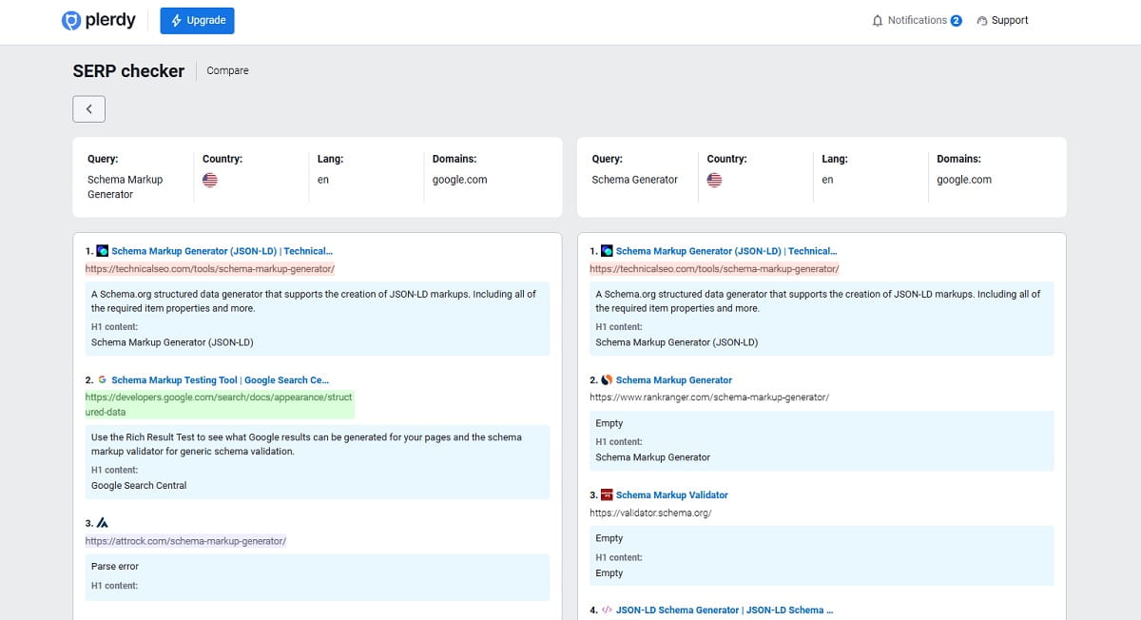This screenshot has height=620, width=1141.
Task: Click the Compare tab label
Action: (x=227, y=70)
